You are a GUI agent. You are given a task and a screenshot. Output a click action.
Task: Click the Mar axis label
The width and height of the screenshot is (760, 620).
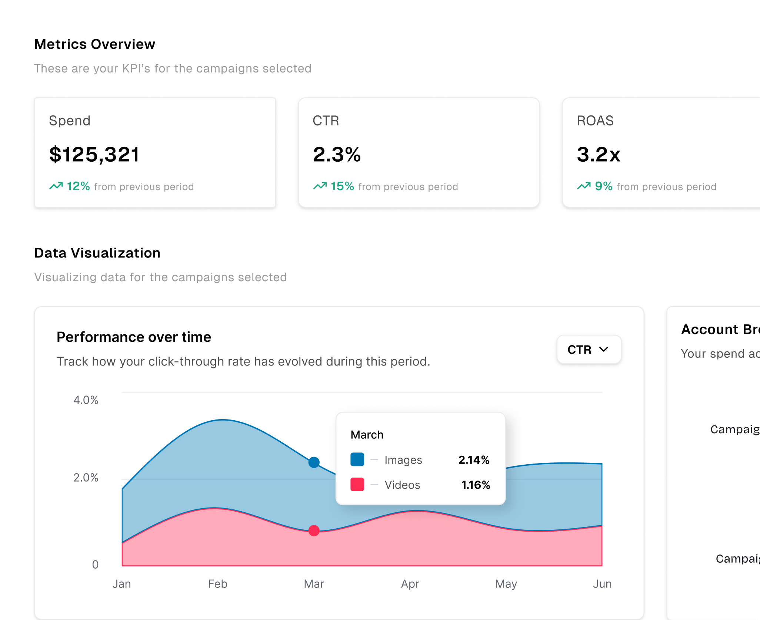click(314, 584)
